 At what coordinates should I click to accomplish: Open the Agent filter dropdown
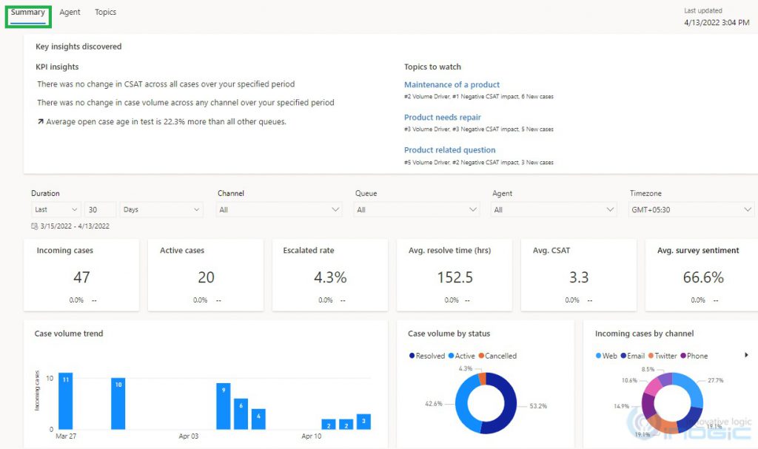pyautogui.click(x=553, y=209)
